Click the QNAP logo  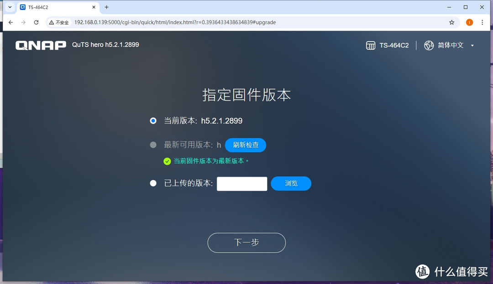pyautogui.click(x=40, y=45)
